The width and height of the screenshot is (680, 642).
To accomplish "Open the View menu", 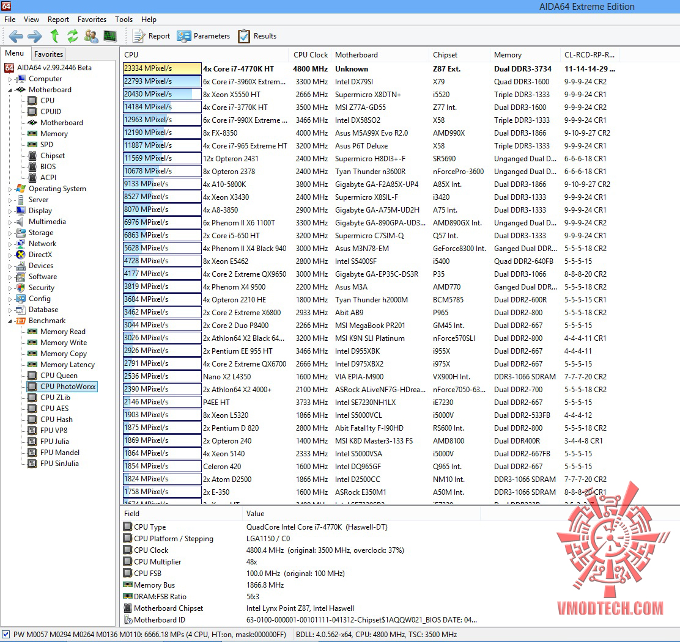I will pyautogui.click(x=31, y=20).
